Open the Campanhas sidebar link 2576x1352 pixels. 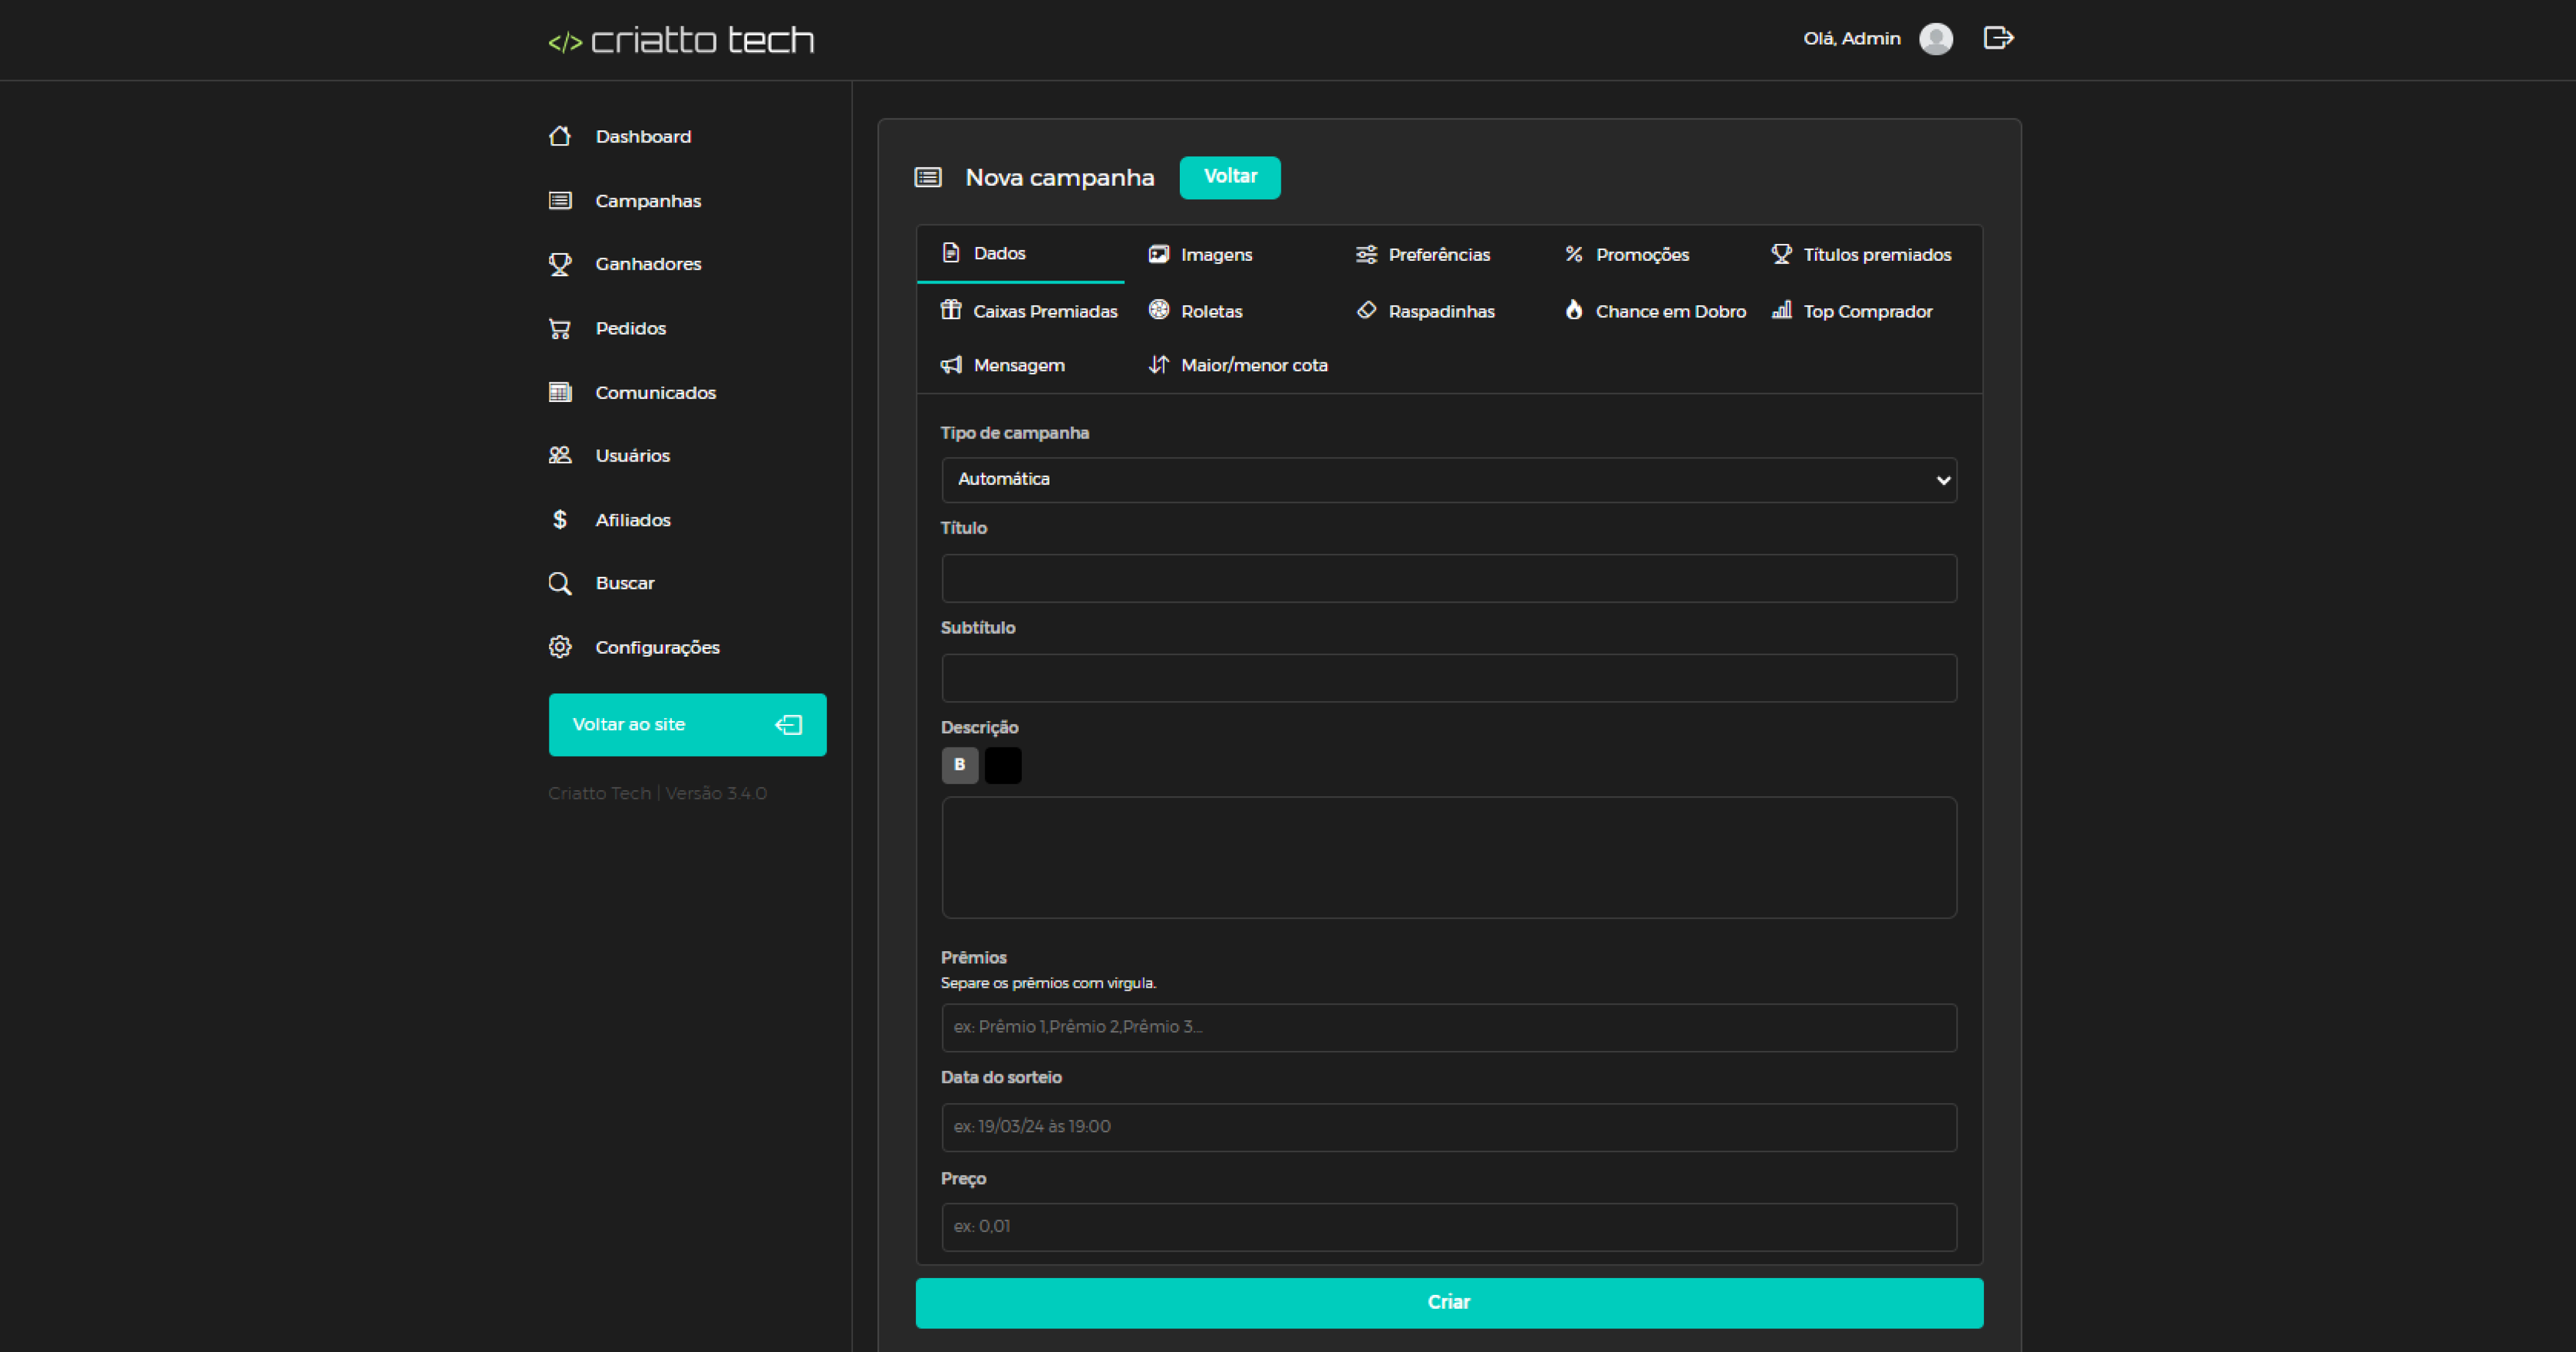tap(648, 201)
